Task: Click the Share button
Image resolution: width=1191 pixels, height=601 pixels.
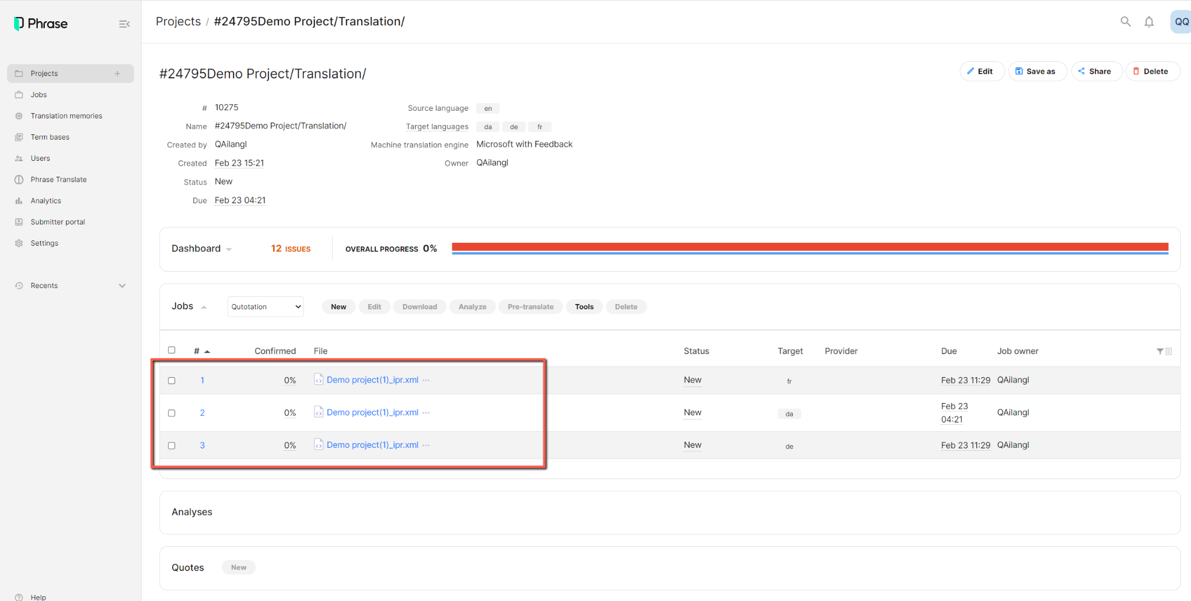Action: click(x=1097, y=71)
